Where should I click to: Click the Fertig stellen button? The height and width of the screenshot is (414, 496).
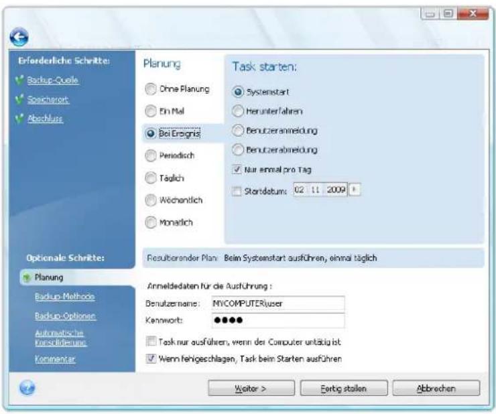coord(344,388)
